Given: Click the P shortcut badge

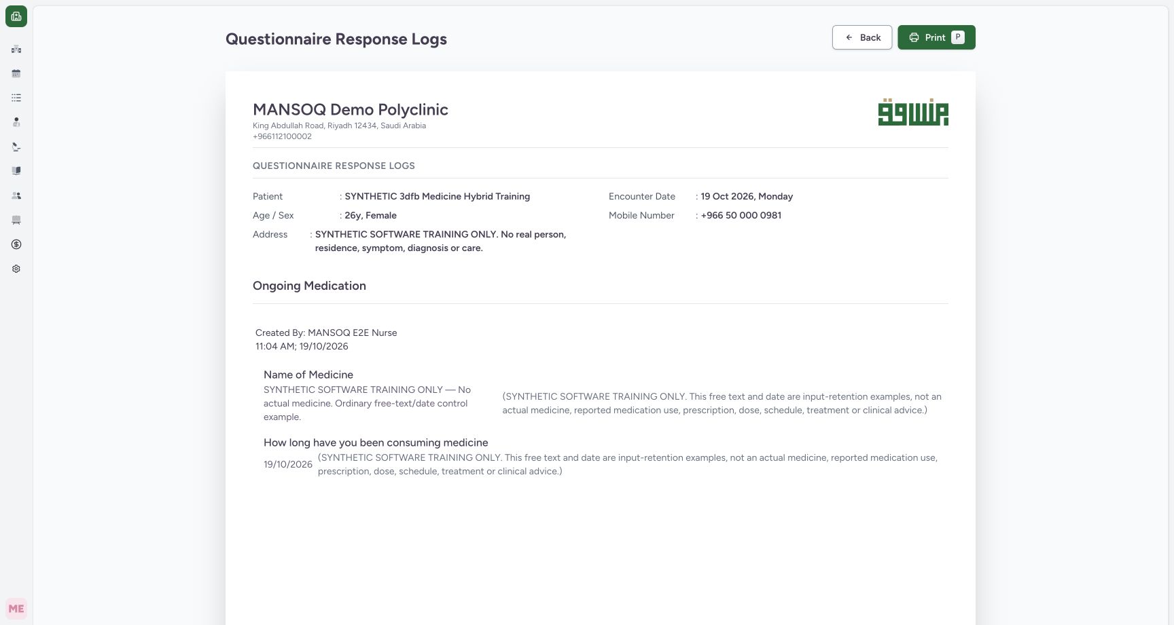Looking at the screenshot, I should pos(958,37).
